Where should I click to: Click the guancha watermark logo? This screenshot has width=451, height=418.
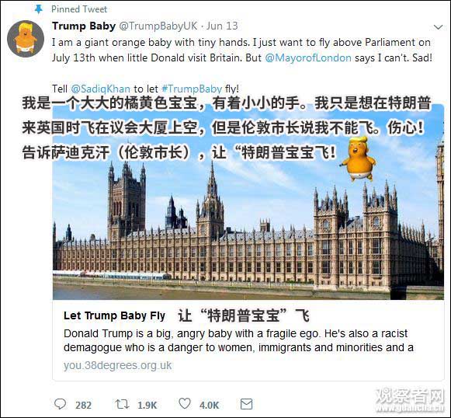[x=411, y=400]
